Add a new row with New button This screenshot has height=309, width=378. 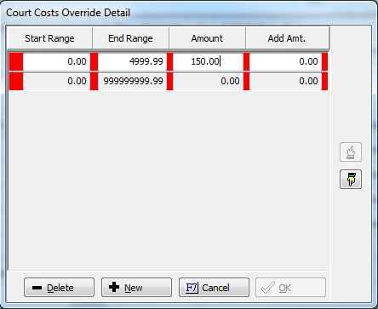coord(136,288)
